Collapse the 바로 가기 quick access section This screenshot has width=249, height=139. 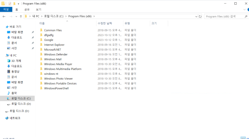(3, 27)
